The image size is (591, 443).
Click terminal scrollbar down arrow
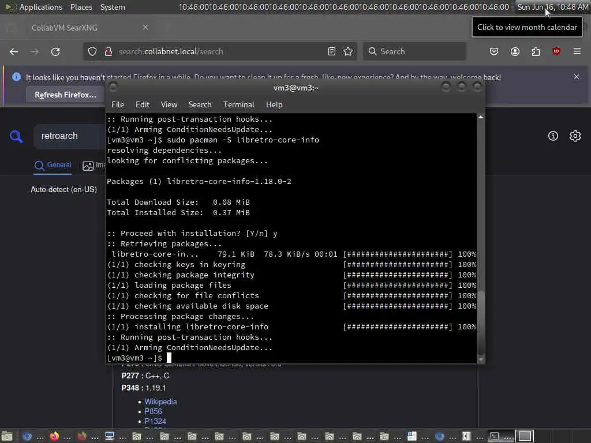pyautogui.click(x=481, y=359)
